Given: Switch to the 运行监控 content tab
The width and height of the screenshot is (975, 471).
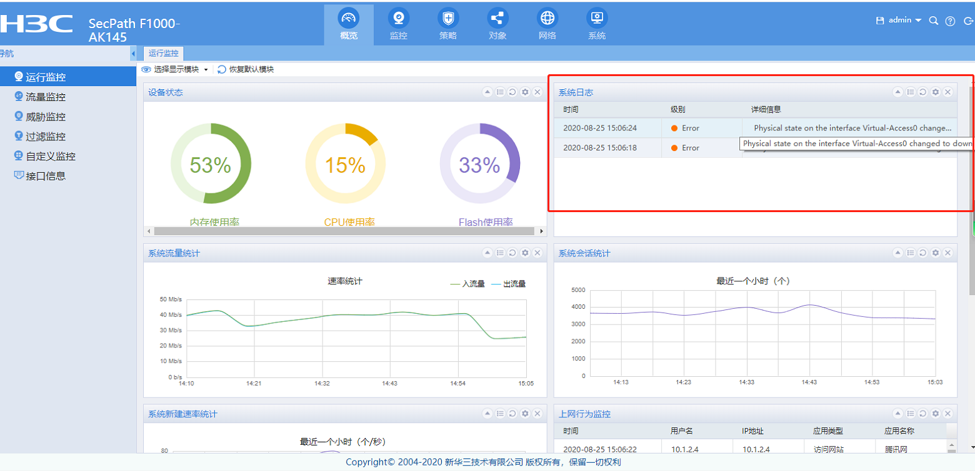Looking at the screenshot, I should point(164,54).
